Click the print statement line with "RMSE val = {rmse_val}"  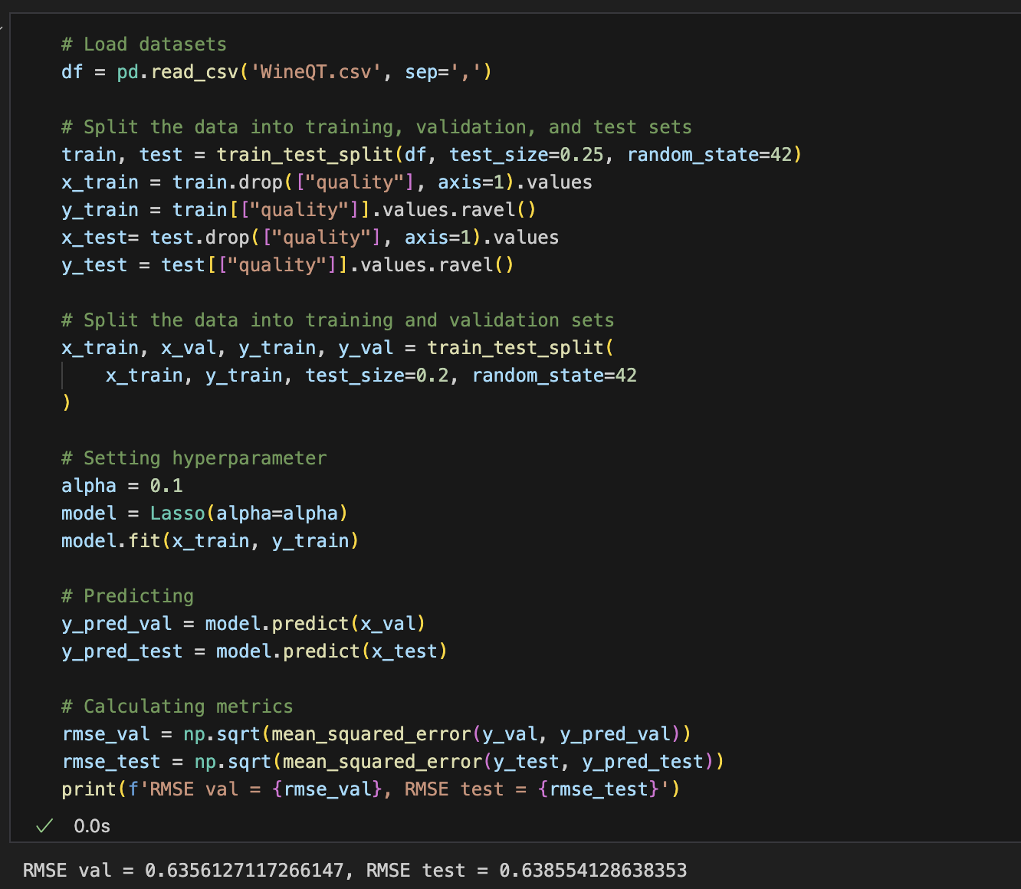point(371,789)
